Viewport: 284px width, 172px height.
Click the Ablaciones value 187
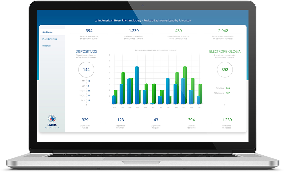coord(228,93)
